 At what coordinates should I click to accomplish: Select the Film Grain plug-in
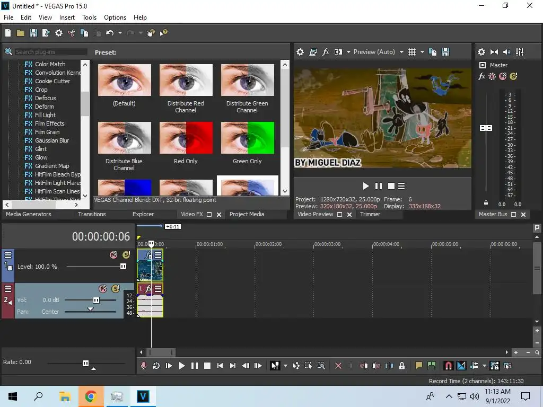47,132
